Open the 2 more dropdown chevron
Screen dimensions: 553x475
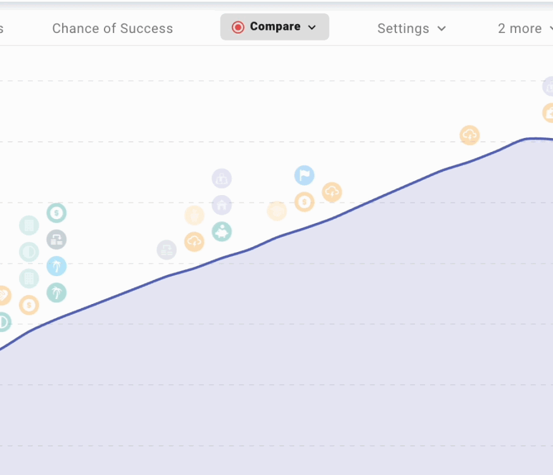coord(550,28)
